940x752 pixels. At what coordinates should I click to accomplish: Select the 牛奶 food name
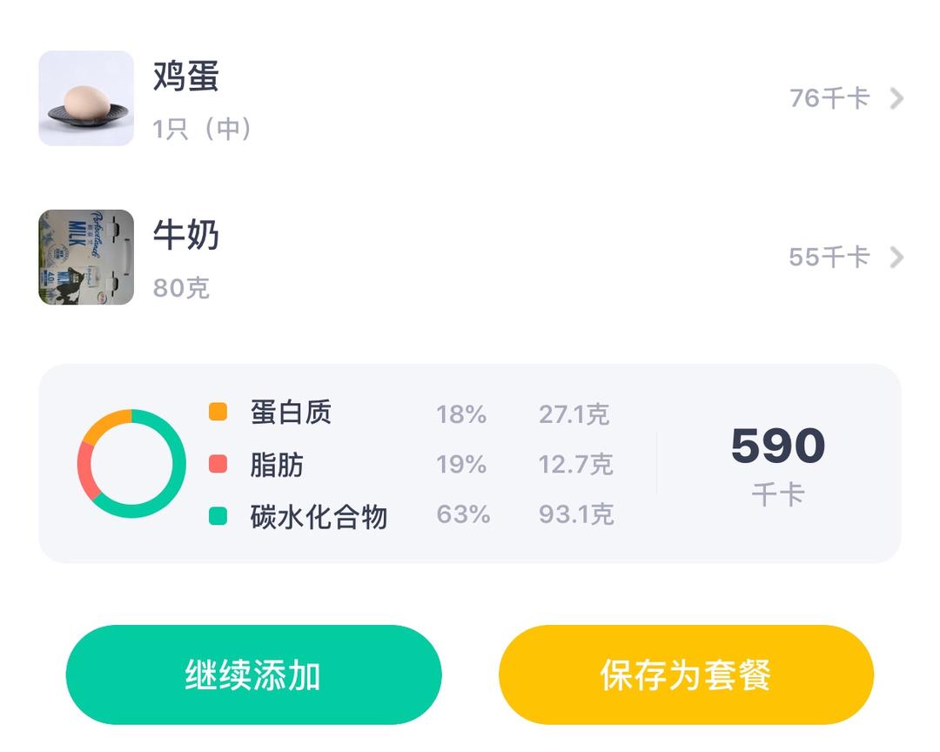[x=185, y=235]
